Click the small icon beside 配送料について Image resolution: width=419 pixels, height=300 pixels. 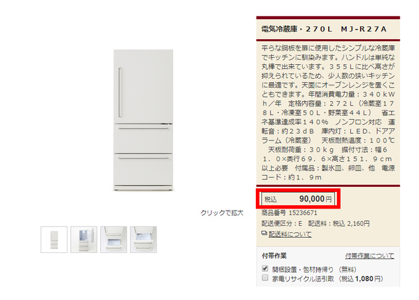click(x=264, y=234)
